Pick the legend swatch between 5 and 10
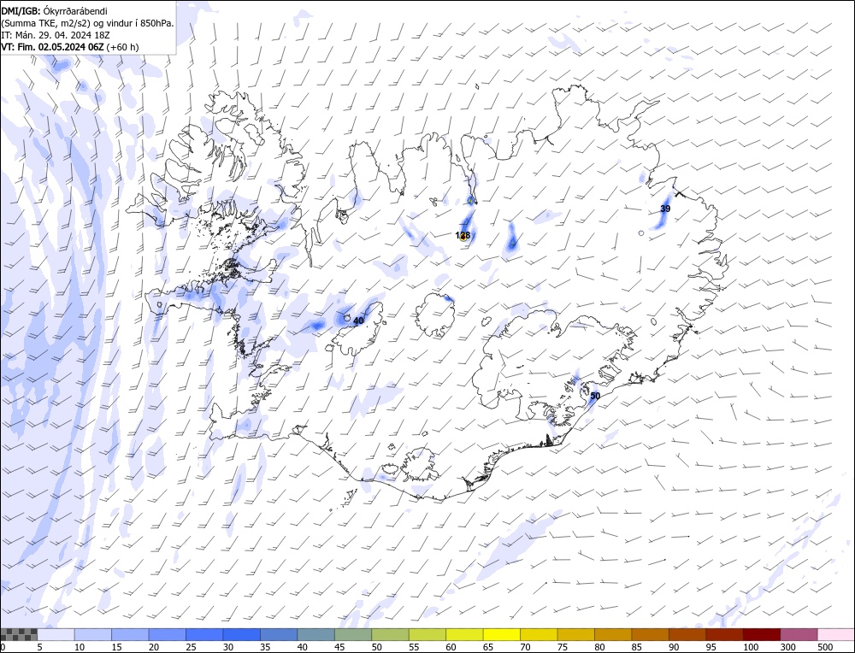 coord(56,634)
